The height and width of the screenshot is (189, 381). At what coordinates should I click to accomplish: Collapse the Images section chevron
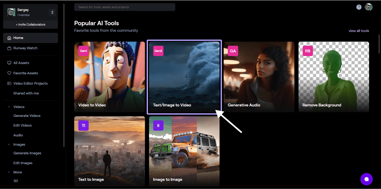tap(9, 145)
